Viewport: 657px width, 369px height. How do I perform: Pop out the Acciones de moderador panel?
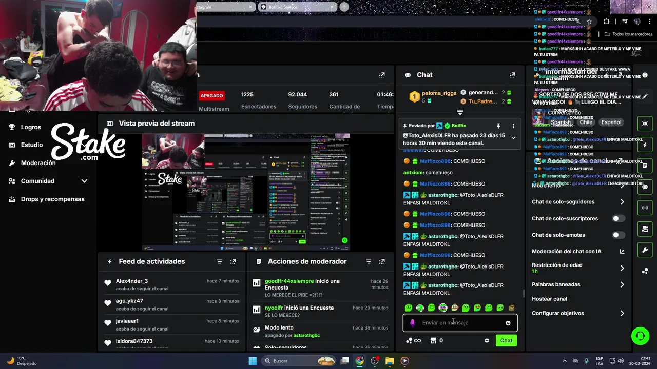(x=381, y=261)
